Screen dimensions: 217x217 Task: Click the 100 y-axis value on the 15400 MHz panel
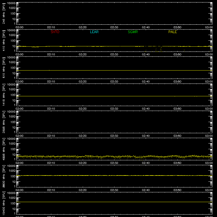(13, 203)
